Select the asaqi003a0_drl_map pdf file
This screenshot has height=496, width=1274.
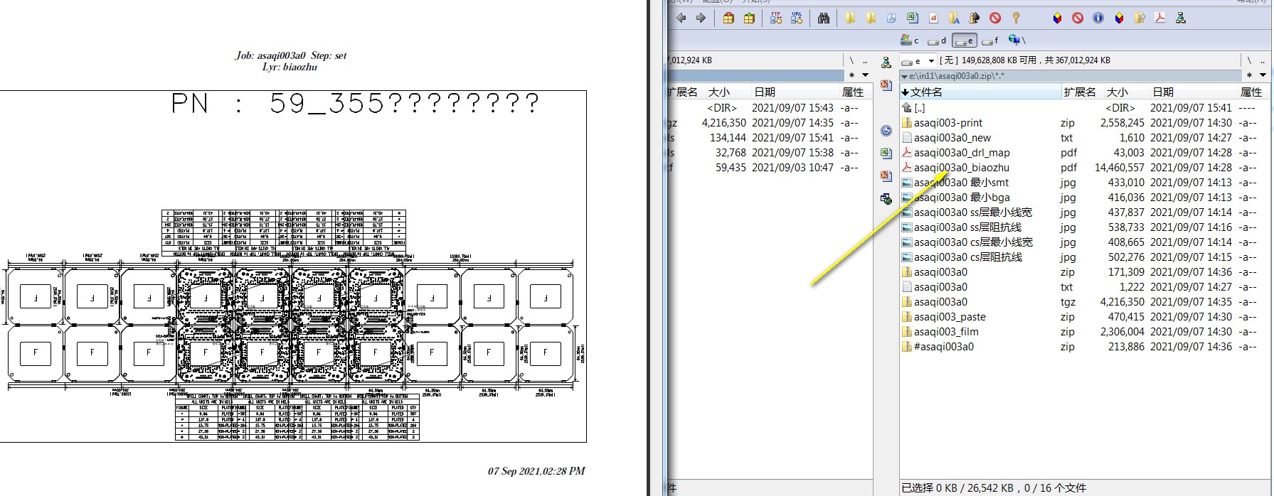pos(1085,153)
